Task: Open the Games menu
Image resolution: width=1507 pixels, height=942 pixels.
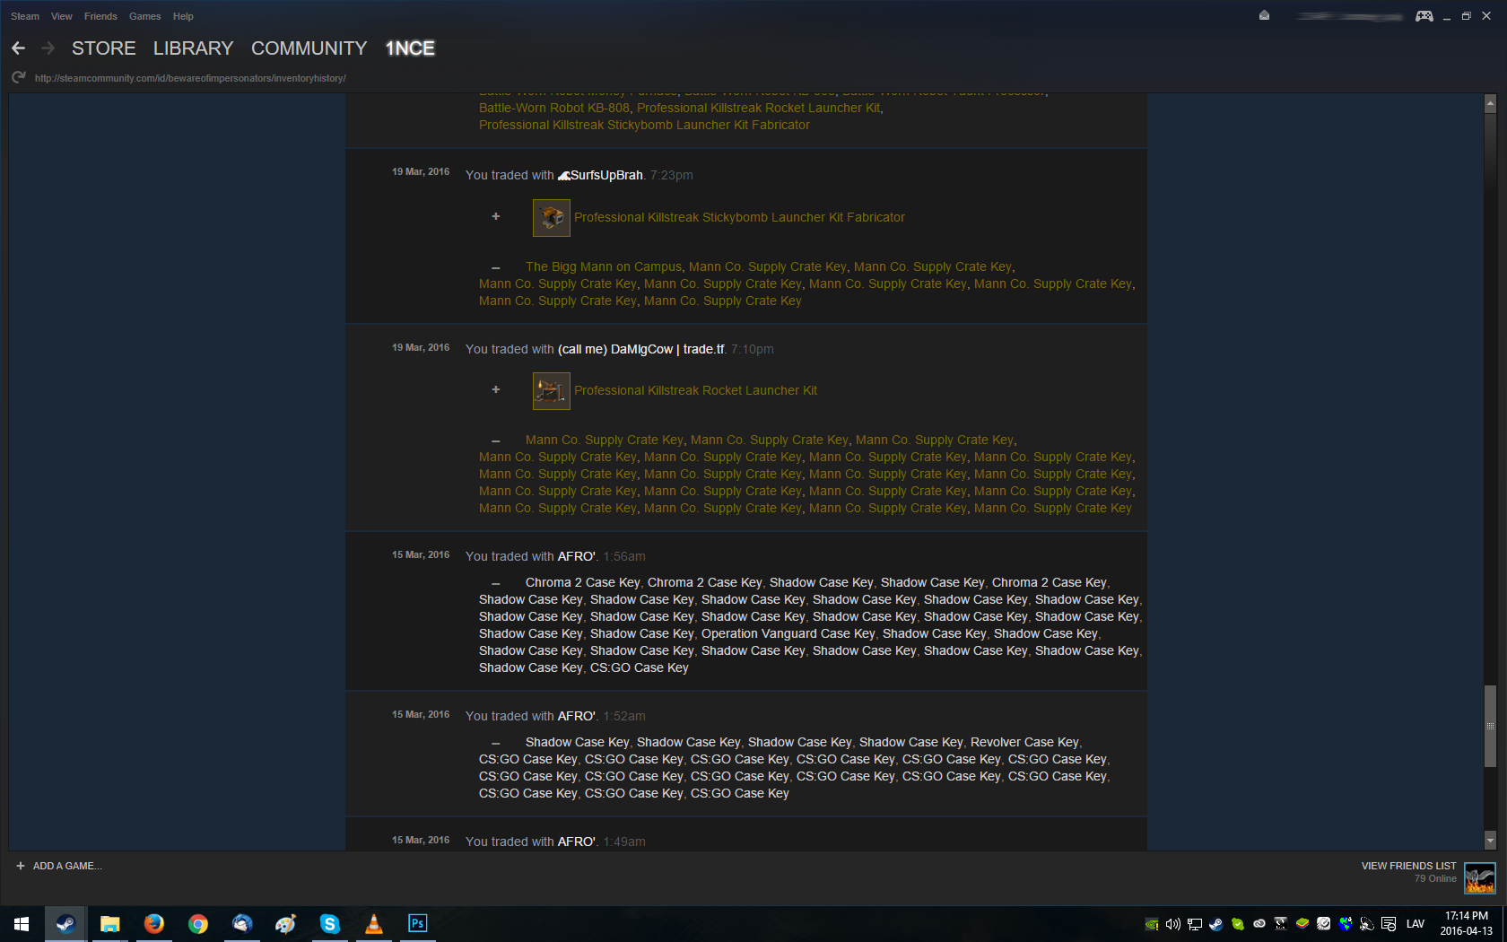Action: click(144, 16)
